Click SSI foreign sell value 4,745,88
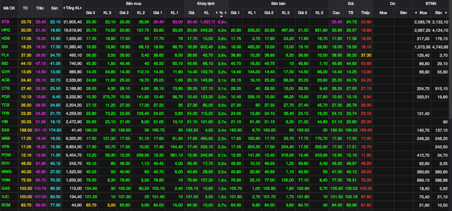 pyautogui.click(x=440, y=47)
